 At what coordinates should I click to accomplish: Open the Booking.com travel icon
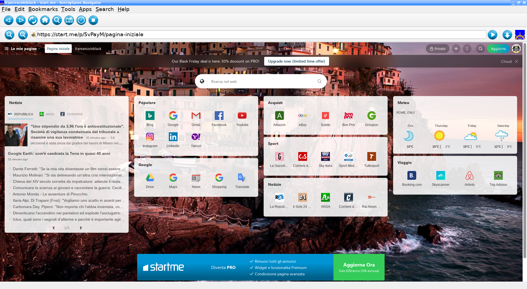pyautogui.click(x=412, y=175)
